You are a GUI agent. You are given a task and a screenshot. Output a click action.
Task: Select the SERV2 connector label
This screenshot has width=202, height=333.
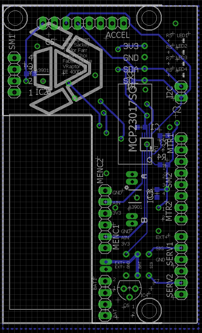[x=170, y=286]
